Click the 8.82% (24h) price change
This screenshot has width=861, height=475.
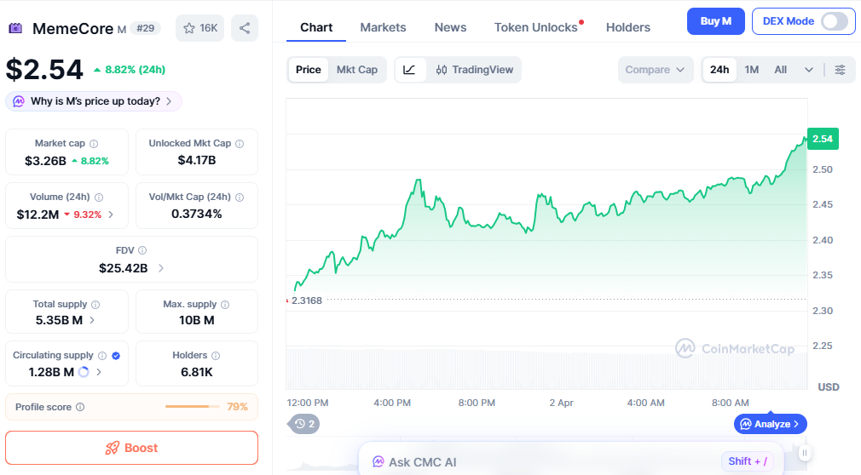[x=130, y=70]
